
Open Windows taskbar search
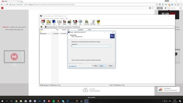7,101
